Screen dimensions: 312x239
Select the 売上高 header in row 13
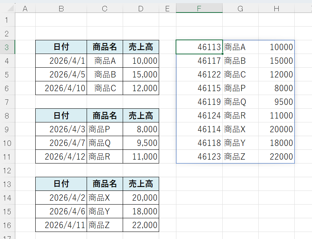[x=141, y=184]
